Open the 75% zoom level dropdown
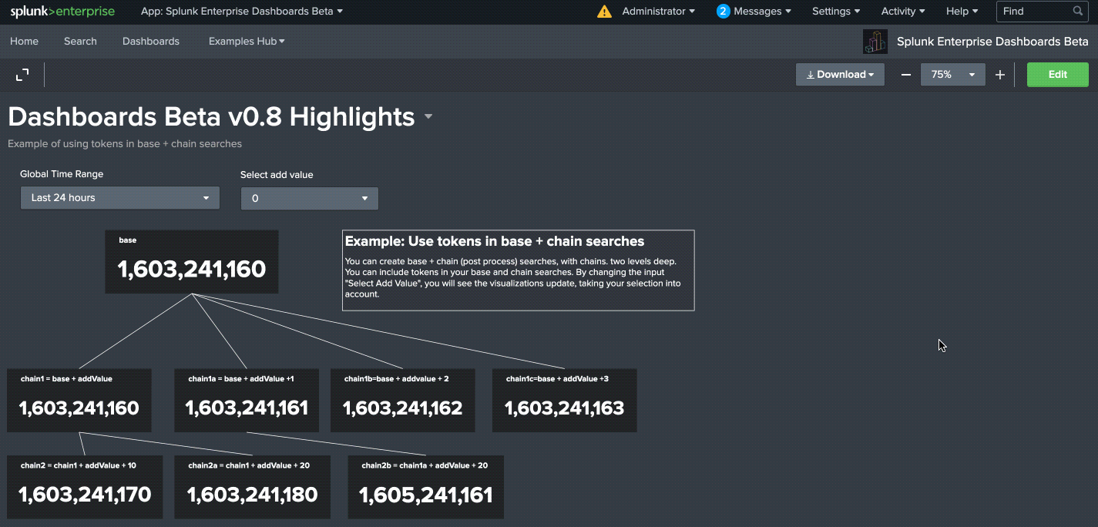Viewport: 1098px width, 527px height. point(952,74)
